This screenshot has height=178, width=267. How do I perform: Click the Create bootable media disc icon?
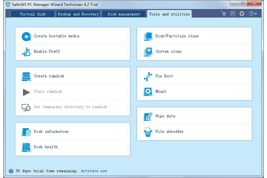[x=26, y=36]
